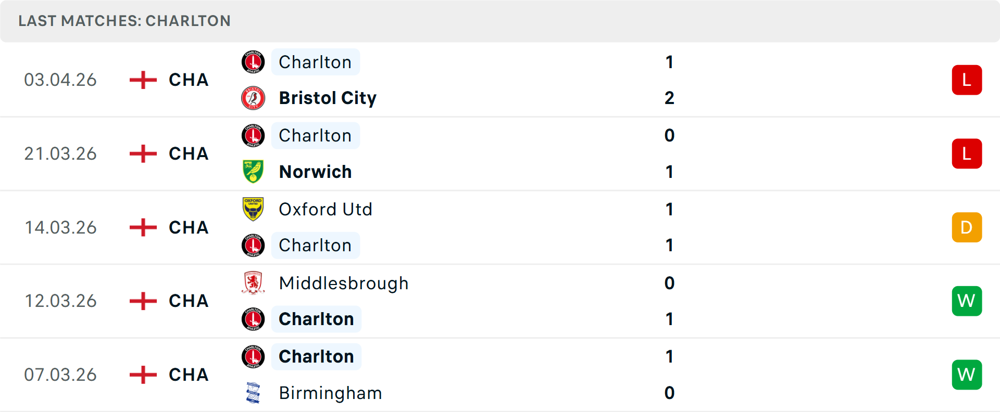Expand the LAST MATCHES: CHARLTON header
This screenshot has height=412, width=1000.
click(x=124, y=21)
